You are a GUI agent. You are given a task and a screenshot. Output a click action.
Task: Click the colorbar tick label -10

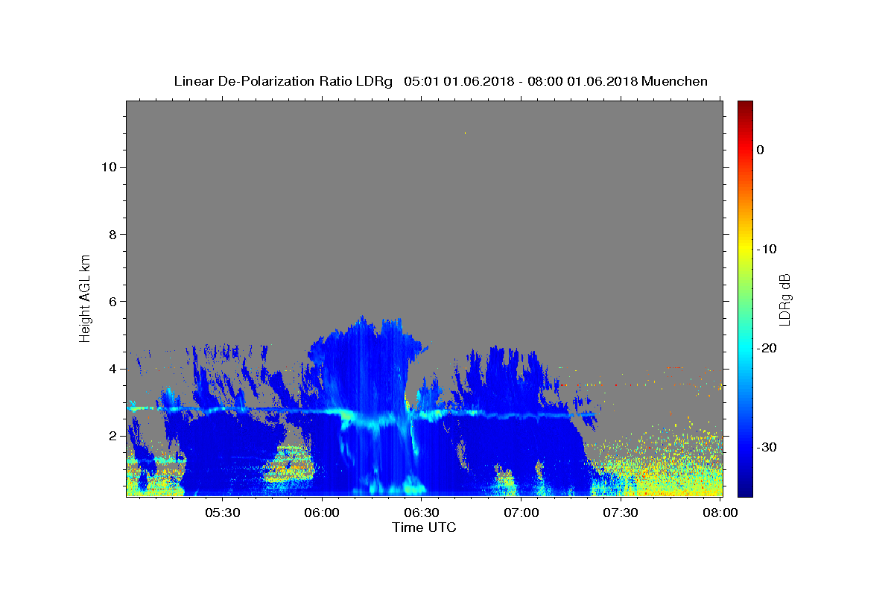point(767,249)
